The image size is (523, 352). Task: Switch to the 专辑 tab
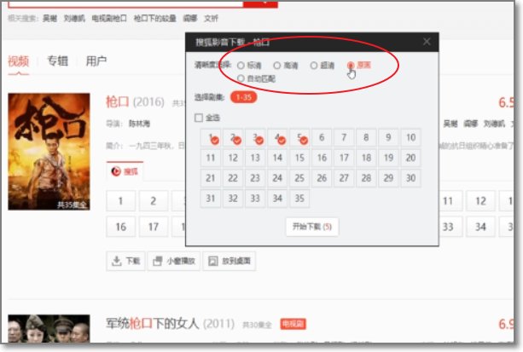coord(58,61)
